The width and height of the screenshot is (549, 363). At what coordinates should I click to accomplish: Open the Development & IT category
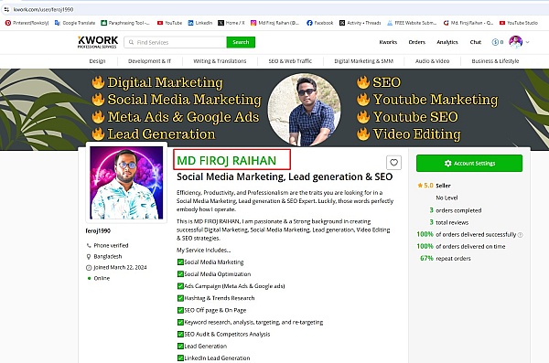[x=149, y=61]
